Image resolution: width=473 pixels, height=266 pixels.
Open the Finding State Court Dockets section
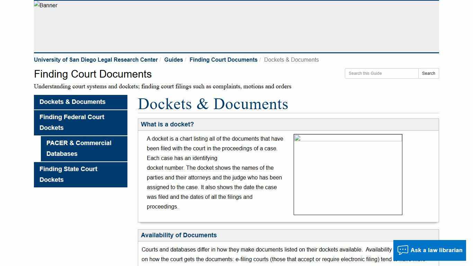[68, 174]
